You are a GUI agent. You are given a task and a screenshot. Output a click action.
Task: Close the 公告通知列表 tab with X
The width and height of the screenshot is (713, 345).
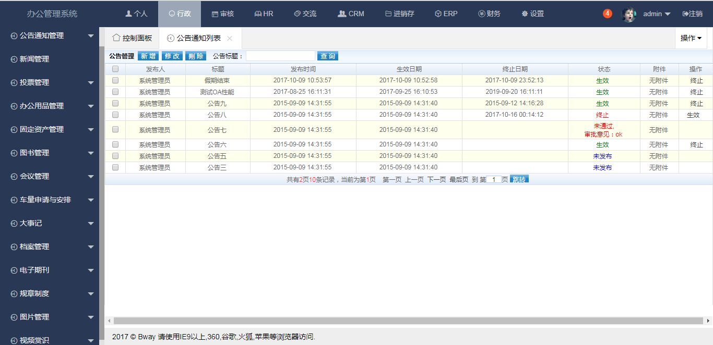click(230, 39)
